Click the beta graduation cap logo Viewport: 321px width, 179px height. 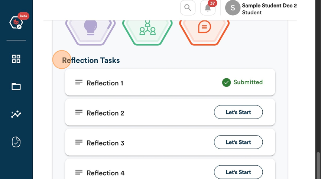[x=16, y=22]
